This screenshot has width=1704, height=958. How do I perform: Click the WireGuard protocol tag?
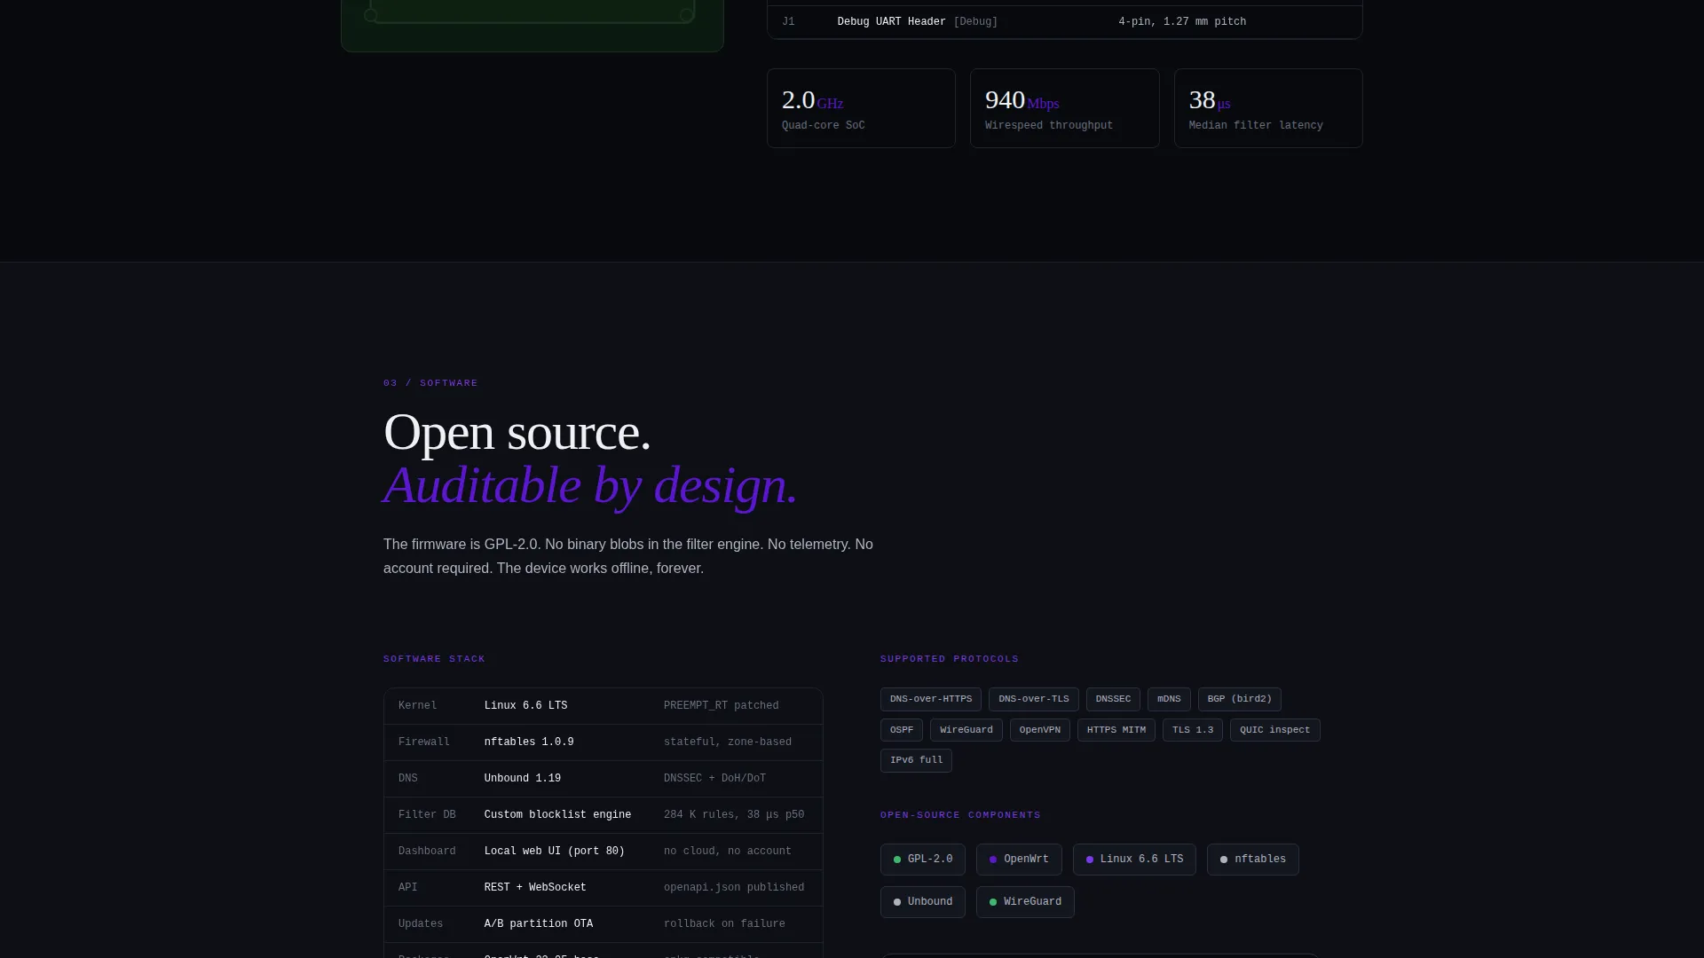coord(966,730)
